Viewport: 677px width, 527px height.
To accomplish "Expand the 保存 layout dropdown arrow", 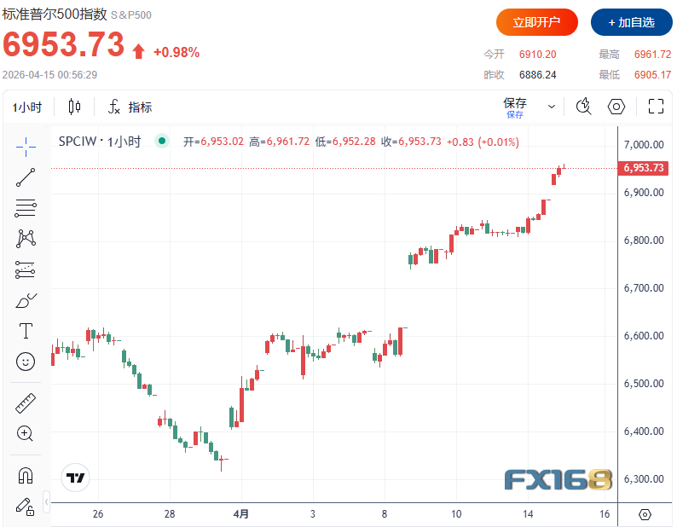I will pyautogui.click(x=552, y=107).
